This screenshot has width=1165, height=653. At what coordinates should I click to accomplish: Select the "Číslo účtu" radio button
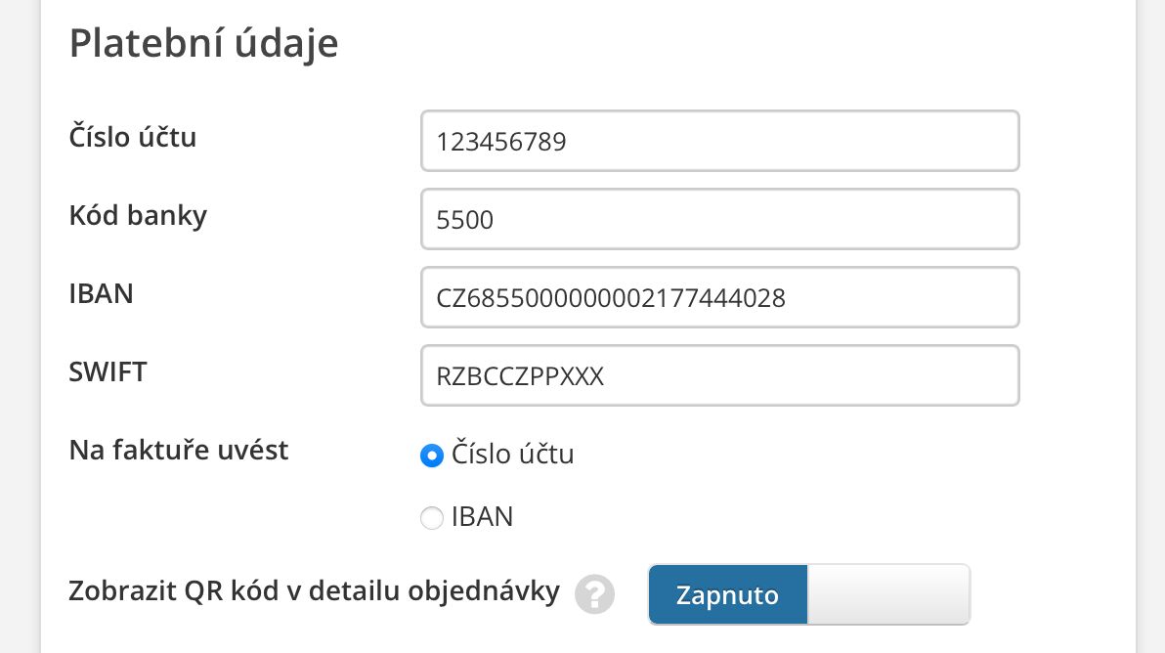[432, 456]
